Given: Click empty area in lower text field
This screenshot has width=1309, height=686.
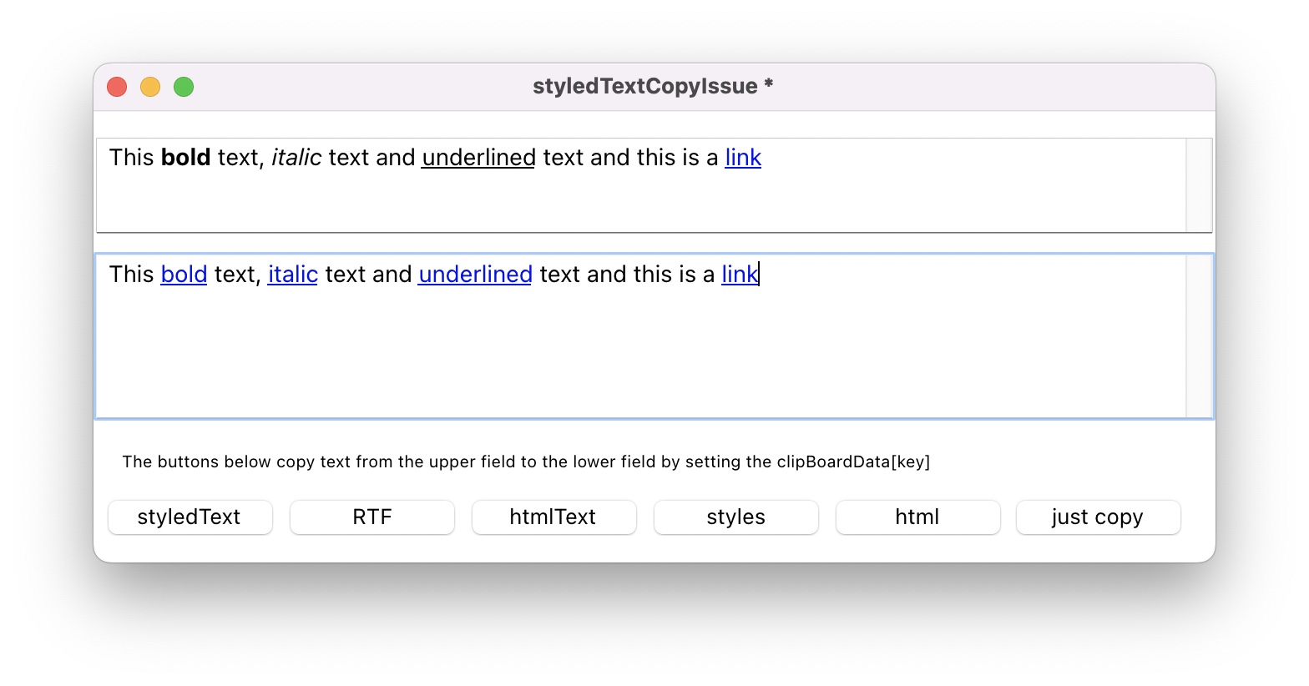Looking at the screenshot, I should pos(634,359).
